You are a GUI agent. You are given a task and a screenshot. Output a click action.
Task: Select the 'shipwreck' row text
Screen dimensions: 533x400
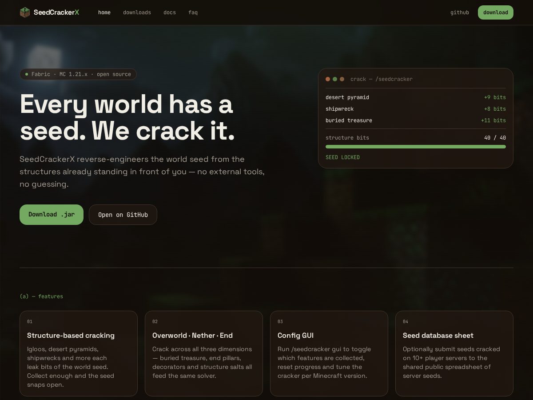coord(340,109)
